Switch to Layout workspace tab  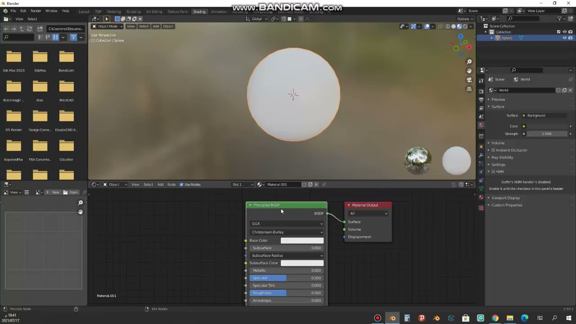point(84,12)
